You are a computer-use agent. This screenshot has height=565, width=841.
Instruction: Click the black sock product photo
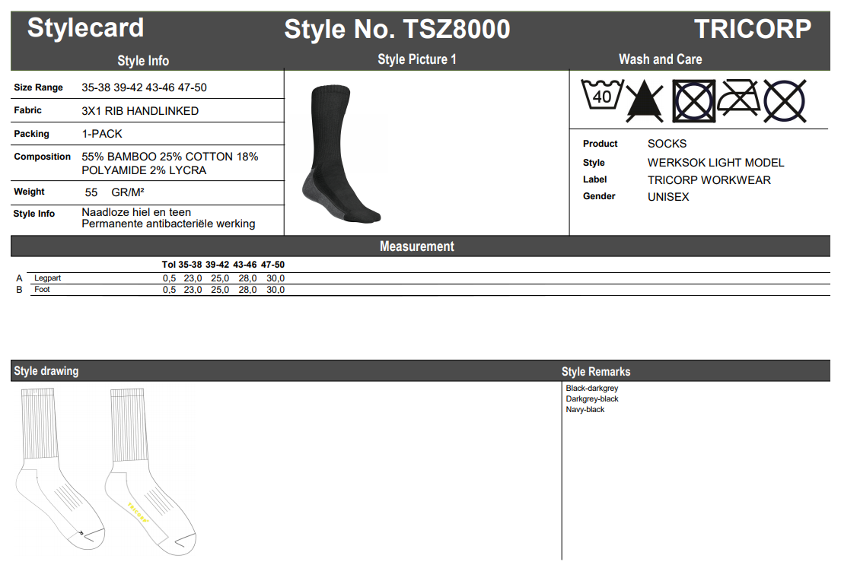coord(339,155)
